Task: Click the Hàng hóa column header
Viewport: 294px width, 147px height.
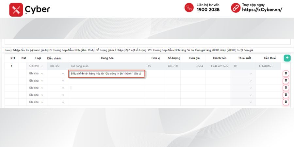Action: (107, 58)
